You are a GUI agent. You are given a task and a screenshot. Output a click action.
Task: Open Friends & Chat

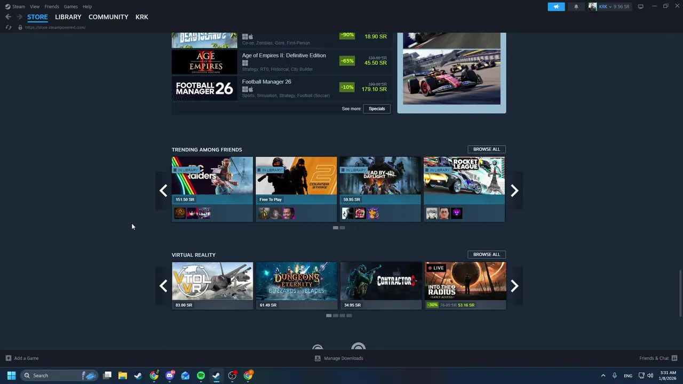pos(658,358)
